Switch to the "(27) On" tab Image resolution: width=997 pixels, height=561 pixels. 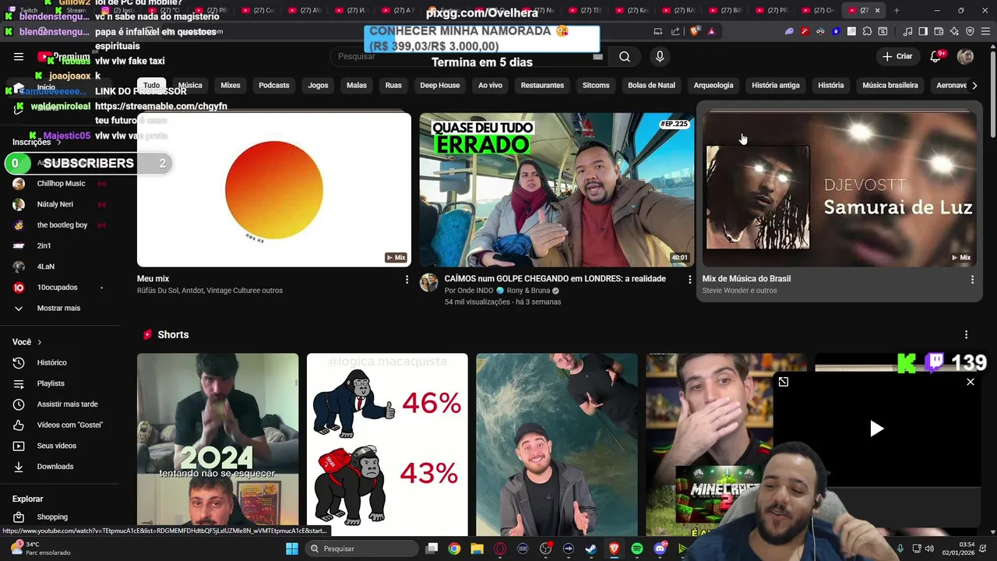819,10
